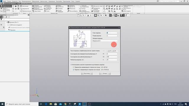Toggle eye visibility icon in tree
Image resolution: width=189 pixels, height=106 pixels.
pos(1,25)
